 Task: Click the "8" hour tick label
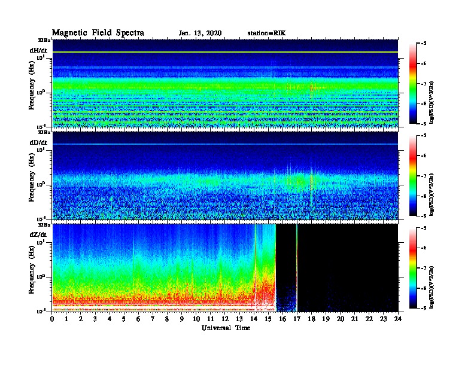click(167, 319)
